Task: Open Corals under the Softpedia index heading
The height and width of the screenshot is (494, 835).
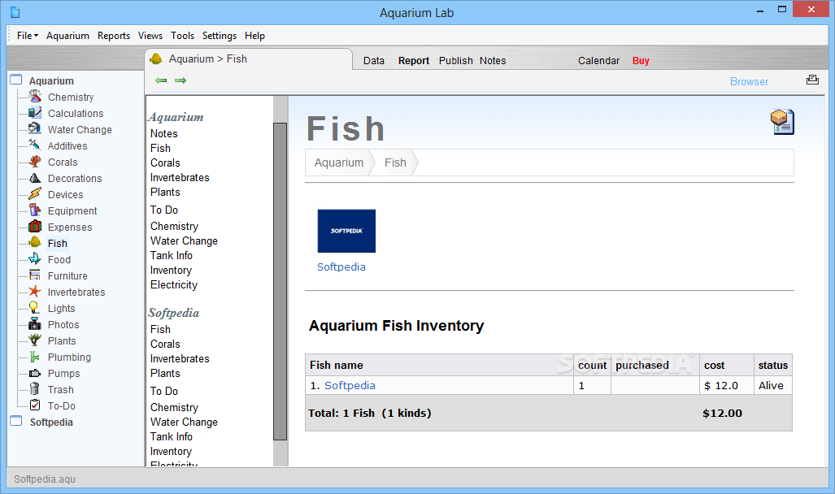Action: (x=165, y=344)
